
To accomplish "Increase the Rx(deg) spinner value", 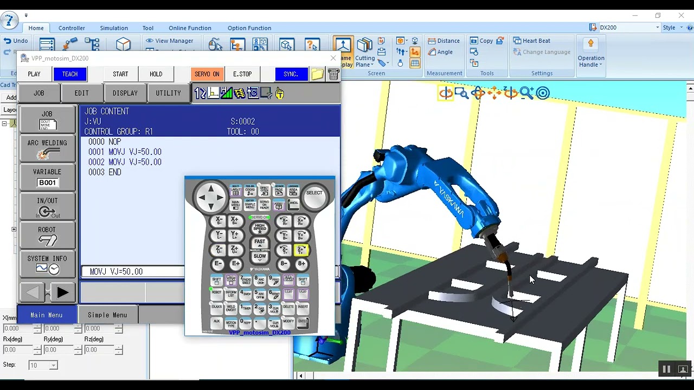I will pos(37,348).
